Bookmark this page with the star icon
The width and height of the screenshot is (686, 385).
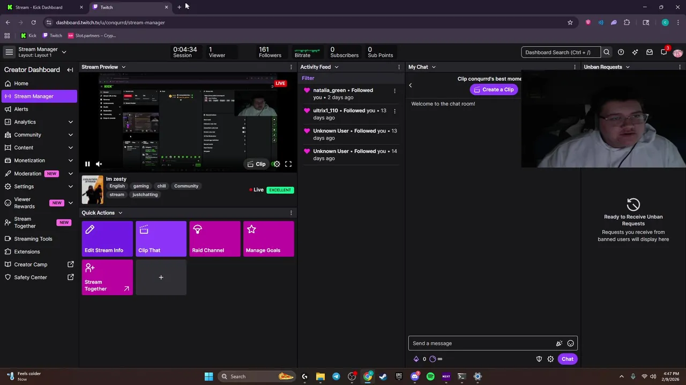[570, 22]
